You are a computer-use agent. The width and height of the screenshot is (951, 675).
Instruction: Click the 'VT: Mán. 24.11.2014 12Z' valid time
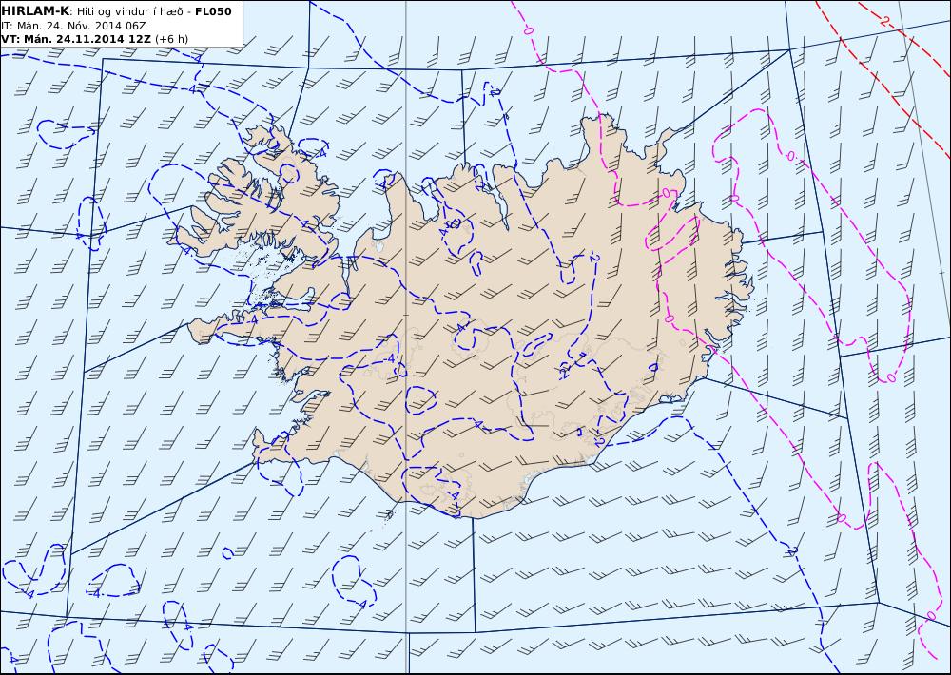pyautogui.click(x=76, y=39)
